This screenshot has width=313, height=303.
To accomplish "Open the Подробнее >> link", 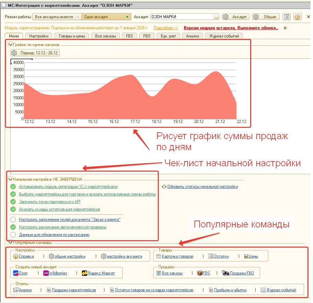I will [166, 28].
